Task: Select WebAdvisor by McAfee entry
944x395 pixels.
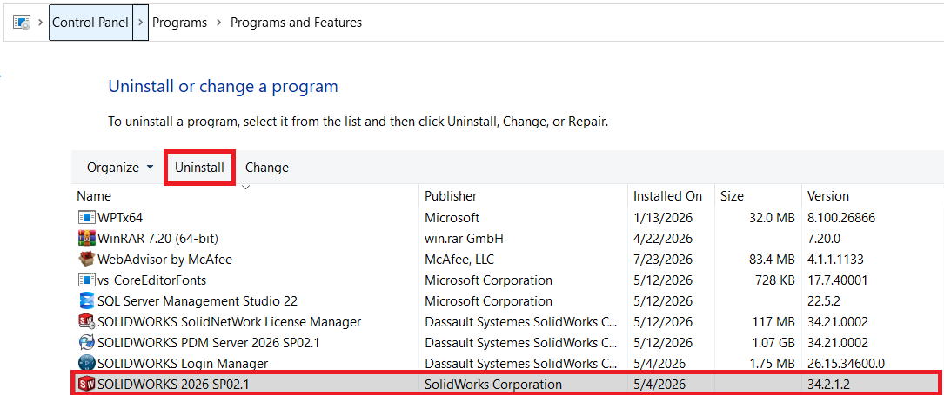Action: click(x=164, y=260)
